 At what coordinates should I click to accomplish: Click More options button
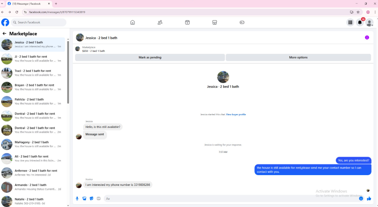[x=298, y=57]
